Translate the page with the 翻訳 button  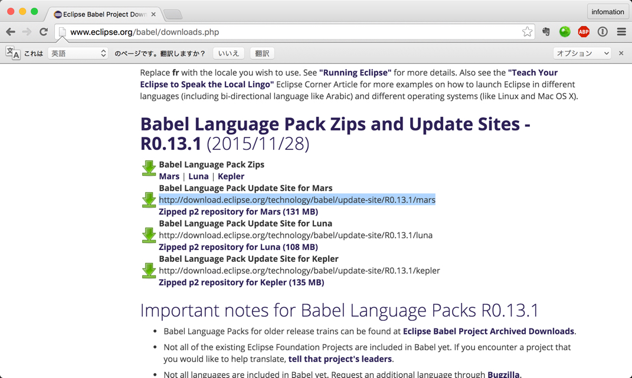coord(262,53)
